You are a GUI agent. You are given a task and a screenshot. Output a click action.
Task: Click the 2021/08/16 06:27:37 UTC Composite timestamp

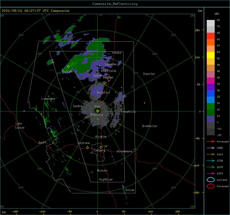click(35, 11)
